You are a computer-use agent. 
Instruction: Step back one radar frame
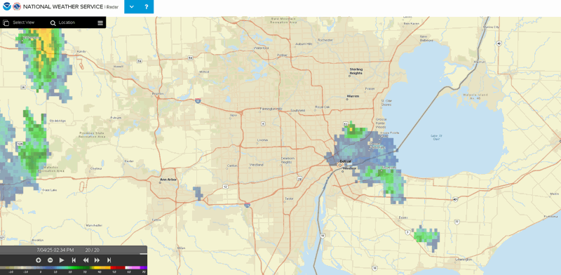coord(86,260)
